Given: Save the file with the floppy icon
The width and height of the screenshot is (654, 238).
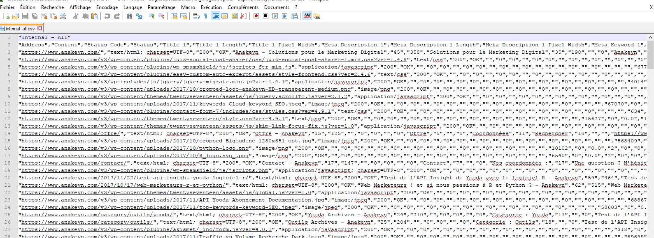Looking at the screenshot, I should [25, 16].
